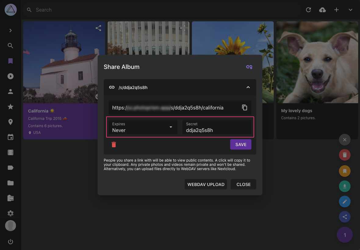Image resolution: width=360 pixels, height=250 pixels.
Task: Click the PhotoPrism logo
Action: 11,10
